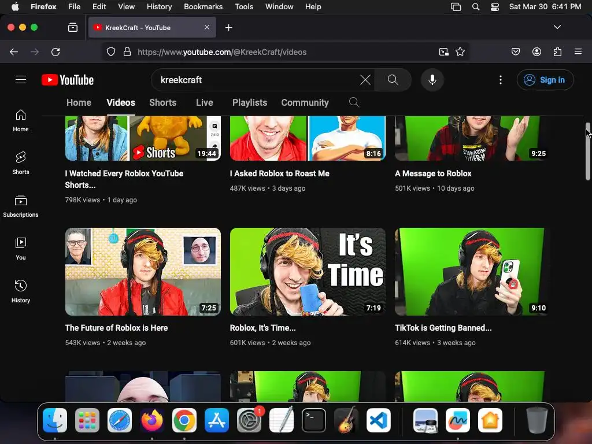Open The Future of Roblox is Here
592x444 pixels.
tap(116, 328)
